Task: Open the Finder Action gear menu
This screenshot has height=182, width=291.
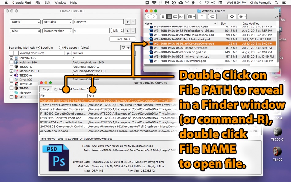Action: pos(242,17)
